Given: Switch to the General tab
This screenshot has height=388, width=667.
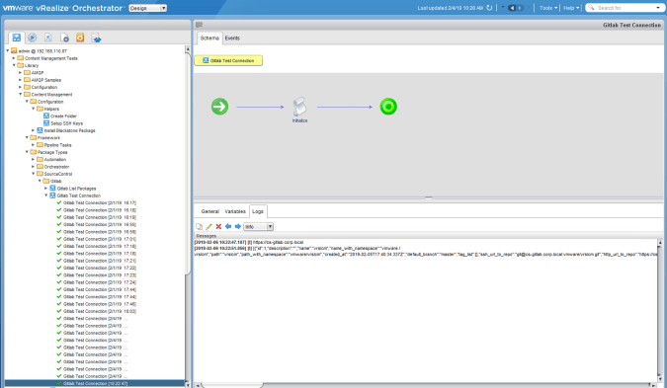Looking at the screenshot, I should pos(210,211).
